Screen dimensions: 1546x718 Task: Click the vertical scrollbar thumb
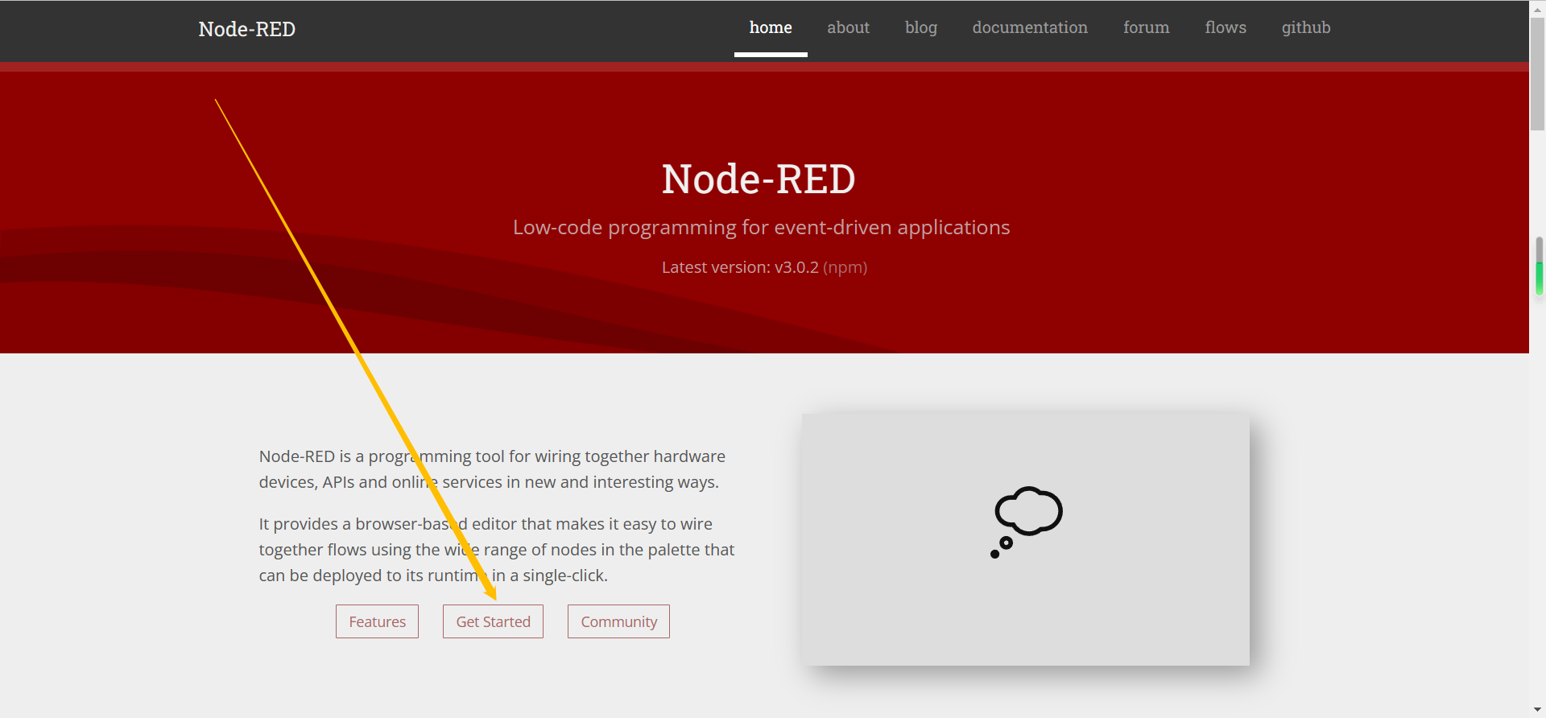pos(1537,74)
